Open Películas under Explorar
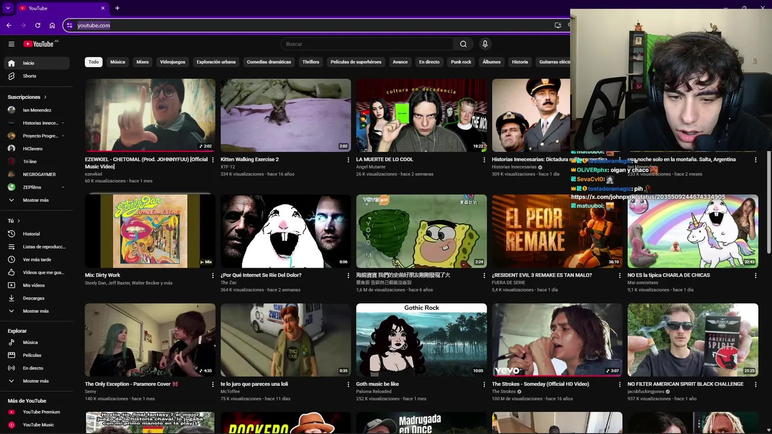772x434 pixels. coord(37,355)
